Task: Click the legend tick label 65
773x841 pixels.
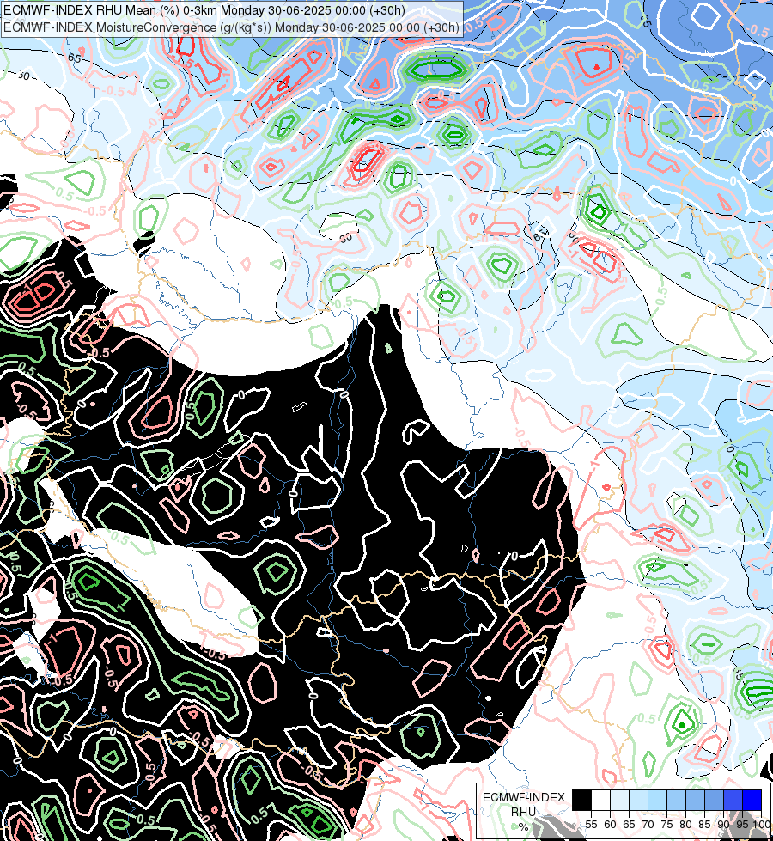Action: pyautogui.click(x=629, y=825)
